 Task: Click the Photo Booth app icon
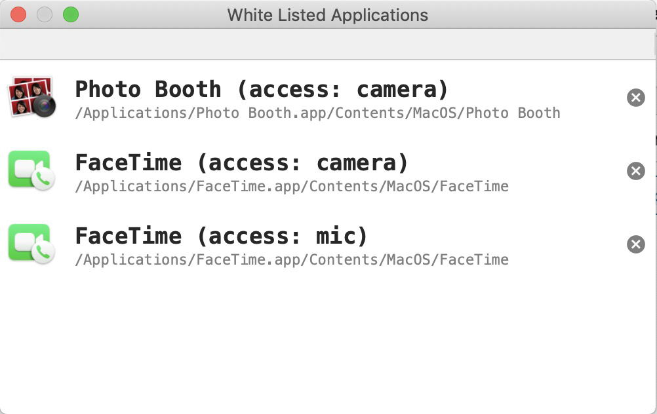[31, 97]
